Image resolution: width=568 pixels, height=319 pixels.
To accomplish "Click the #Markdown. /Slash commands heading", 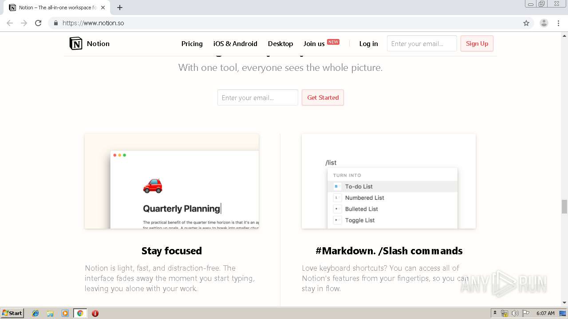I will click(389, 251).
